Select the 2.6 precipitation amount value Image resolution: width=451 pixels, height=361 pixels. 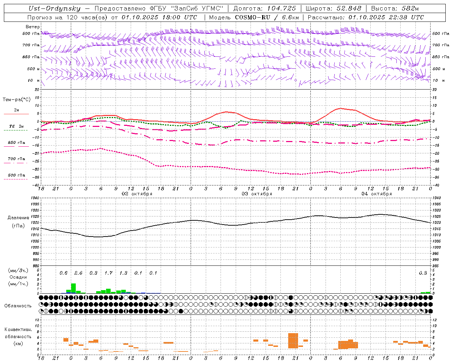click(78, 273)
